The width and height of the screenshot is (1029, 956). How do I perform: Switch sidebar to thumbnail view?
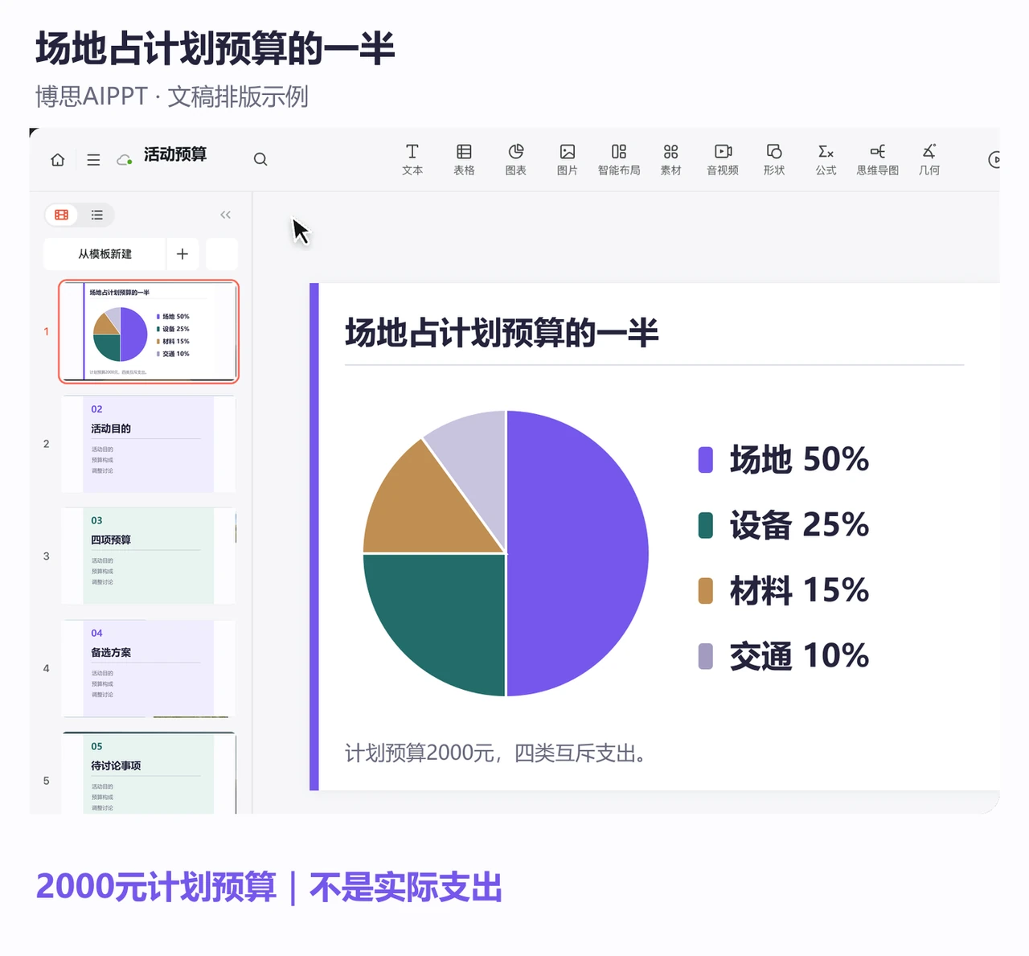click(61, 215)
